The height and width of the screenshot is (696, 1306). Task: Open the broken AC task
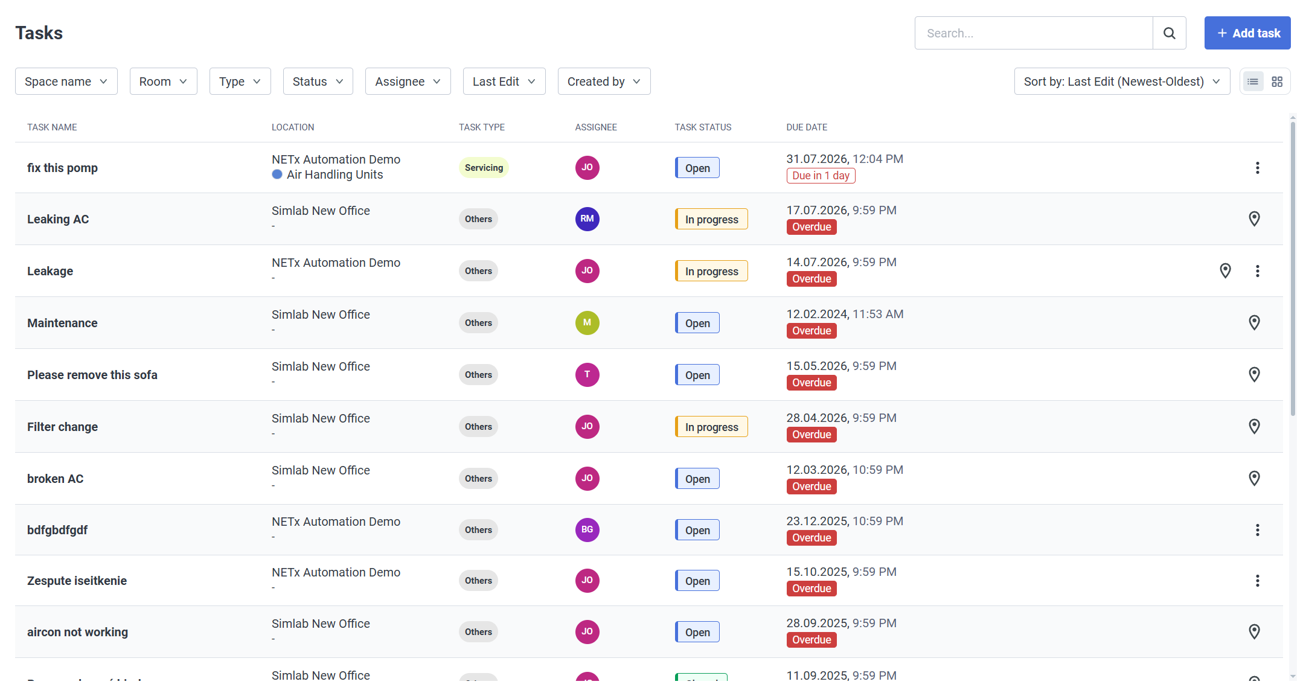click(55, 479)
